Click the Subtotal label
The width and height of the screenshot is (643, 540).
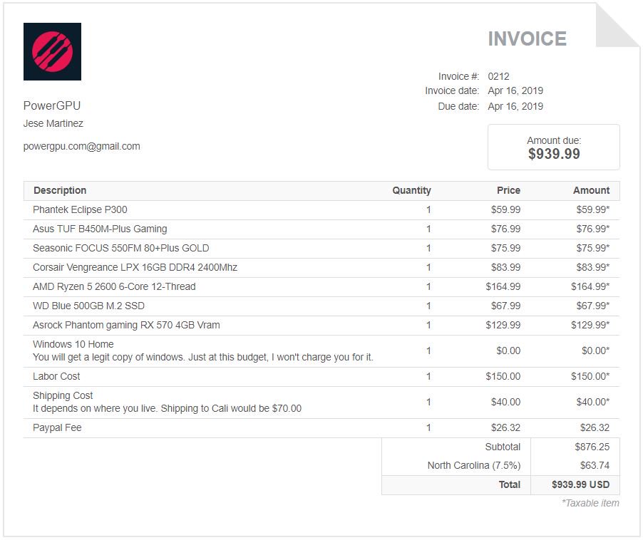pyautogui.click(x=503, y=447)
